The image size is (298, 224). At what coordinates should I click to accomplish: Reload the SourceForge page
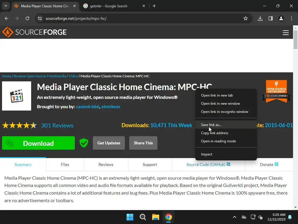(x=27, y=18)
